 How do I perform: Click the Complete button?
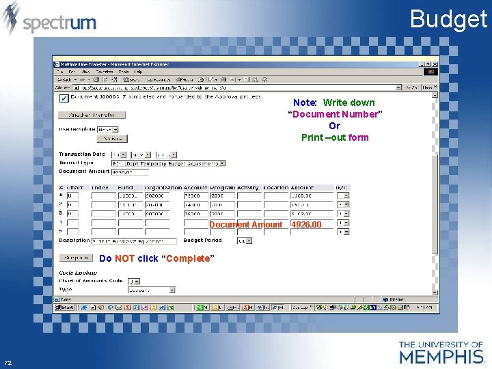77,258
